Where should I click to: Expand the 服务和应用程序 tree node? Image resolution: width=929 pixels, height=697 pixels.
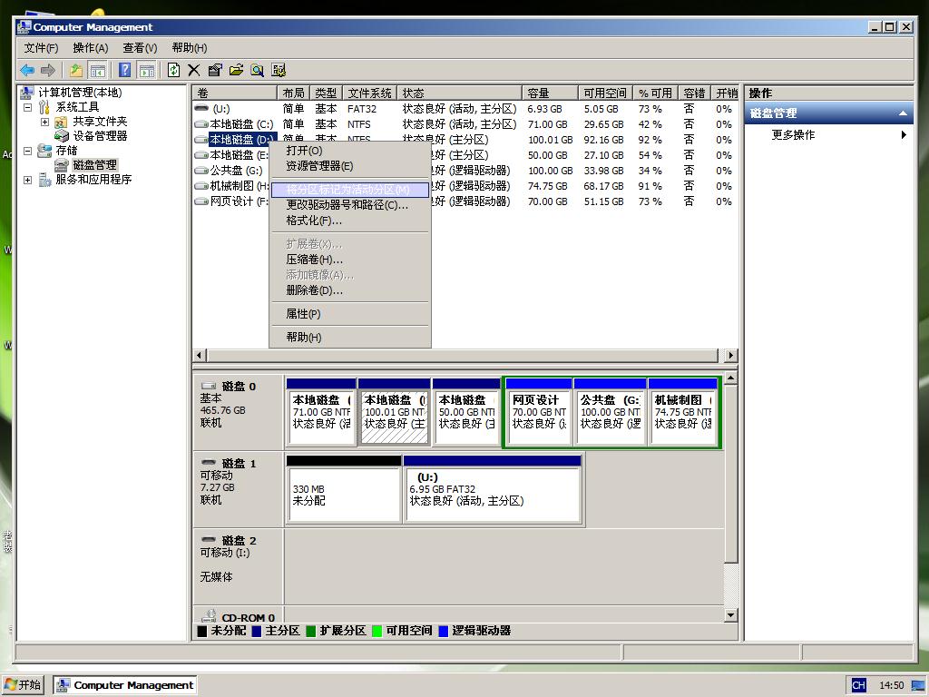tap(28, 177)
